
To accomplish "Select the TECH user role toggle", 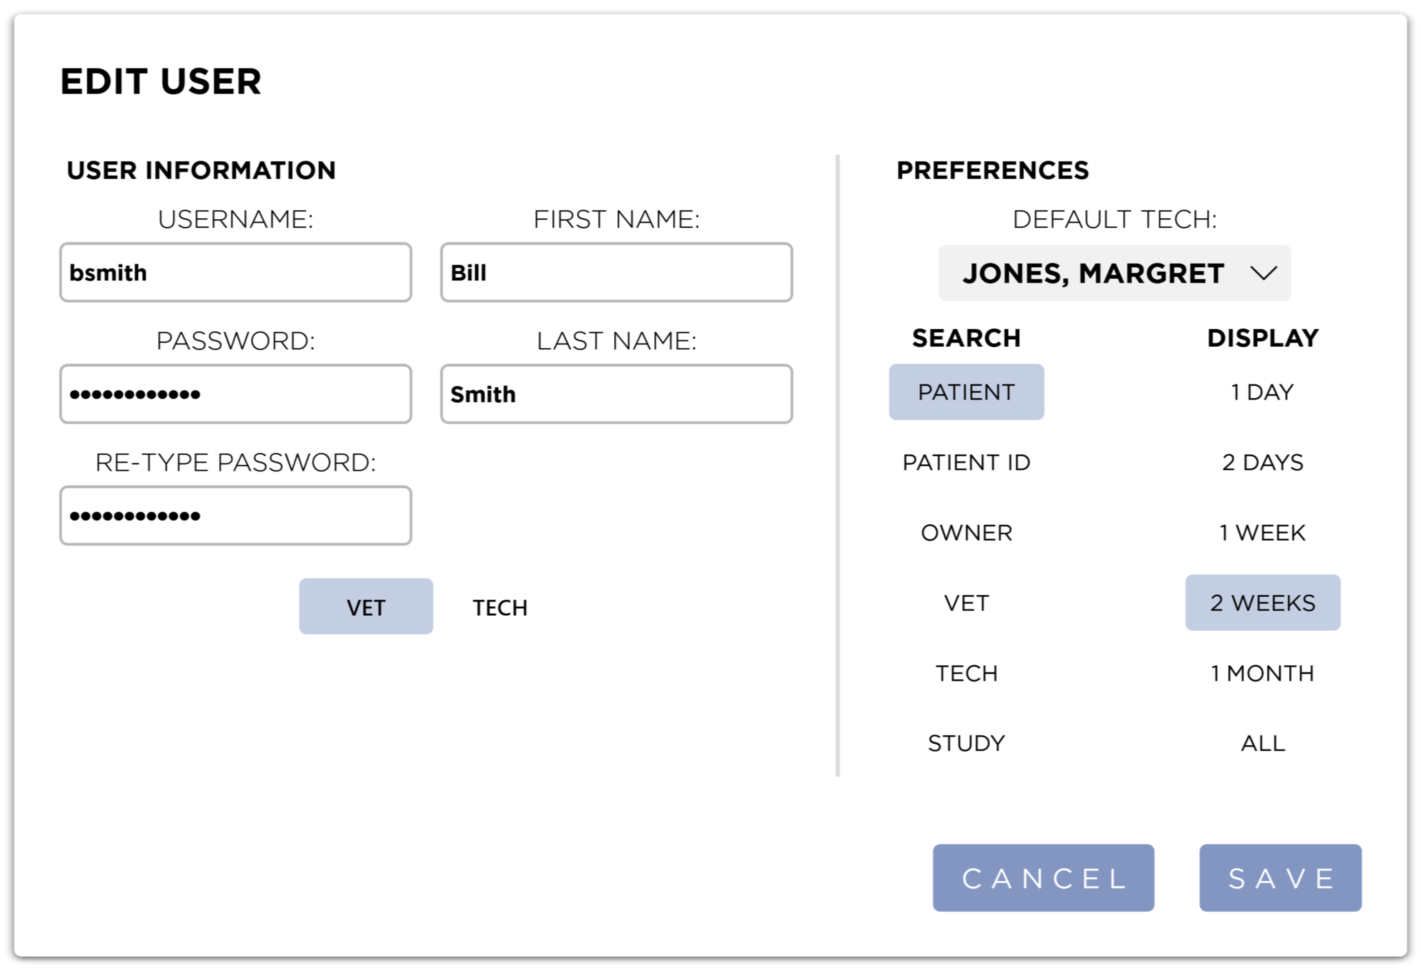I will 500,607.
